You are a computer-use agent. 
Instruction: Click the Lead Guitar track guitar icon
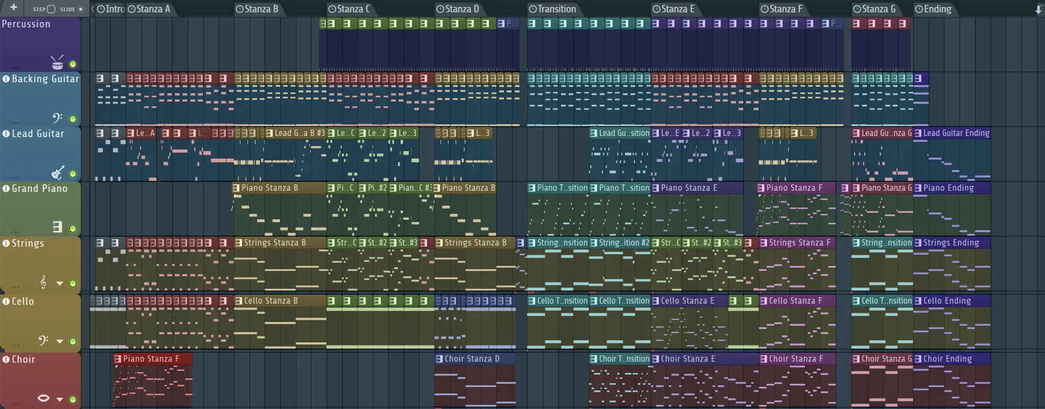click(x=58, y=173)
